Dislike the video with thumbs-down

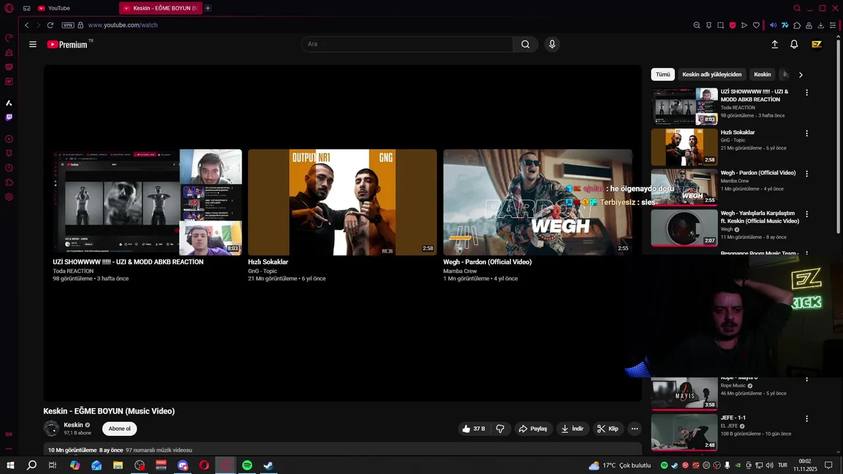coord(500,429)
